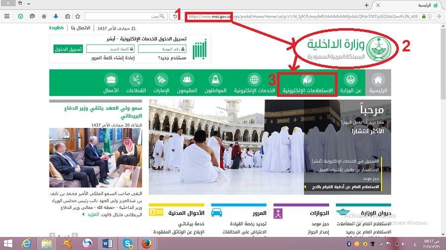Focus the كلمة المرور password field
The height and width of the screenshot is (250, 446).
pyautogui.click(x=111, y=49)
